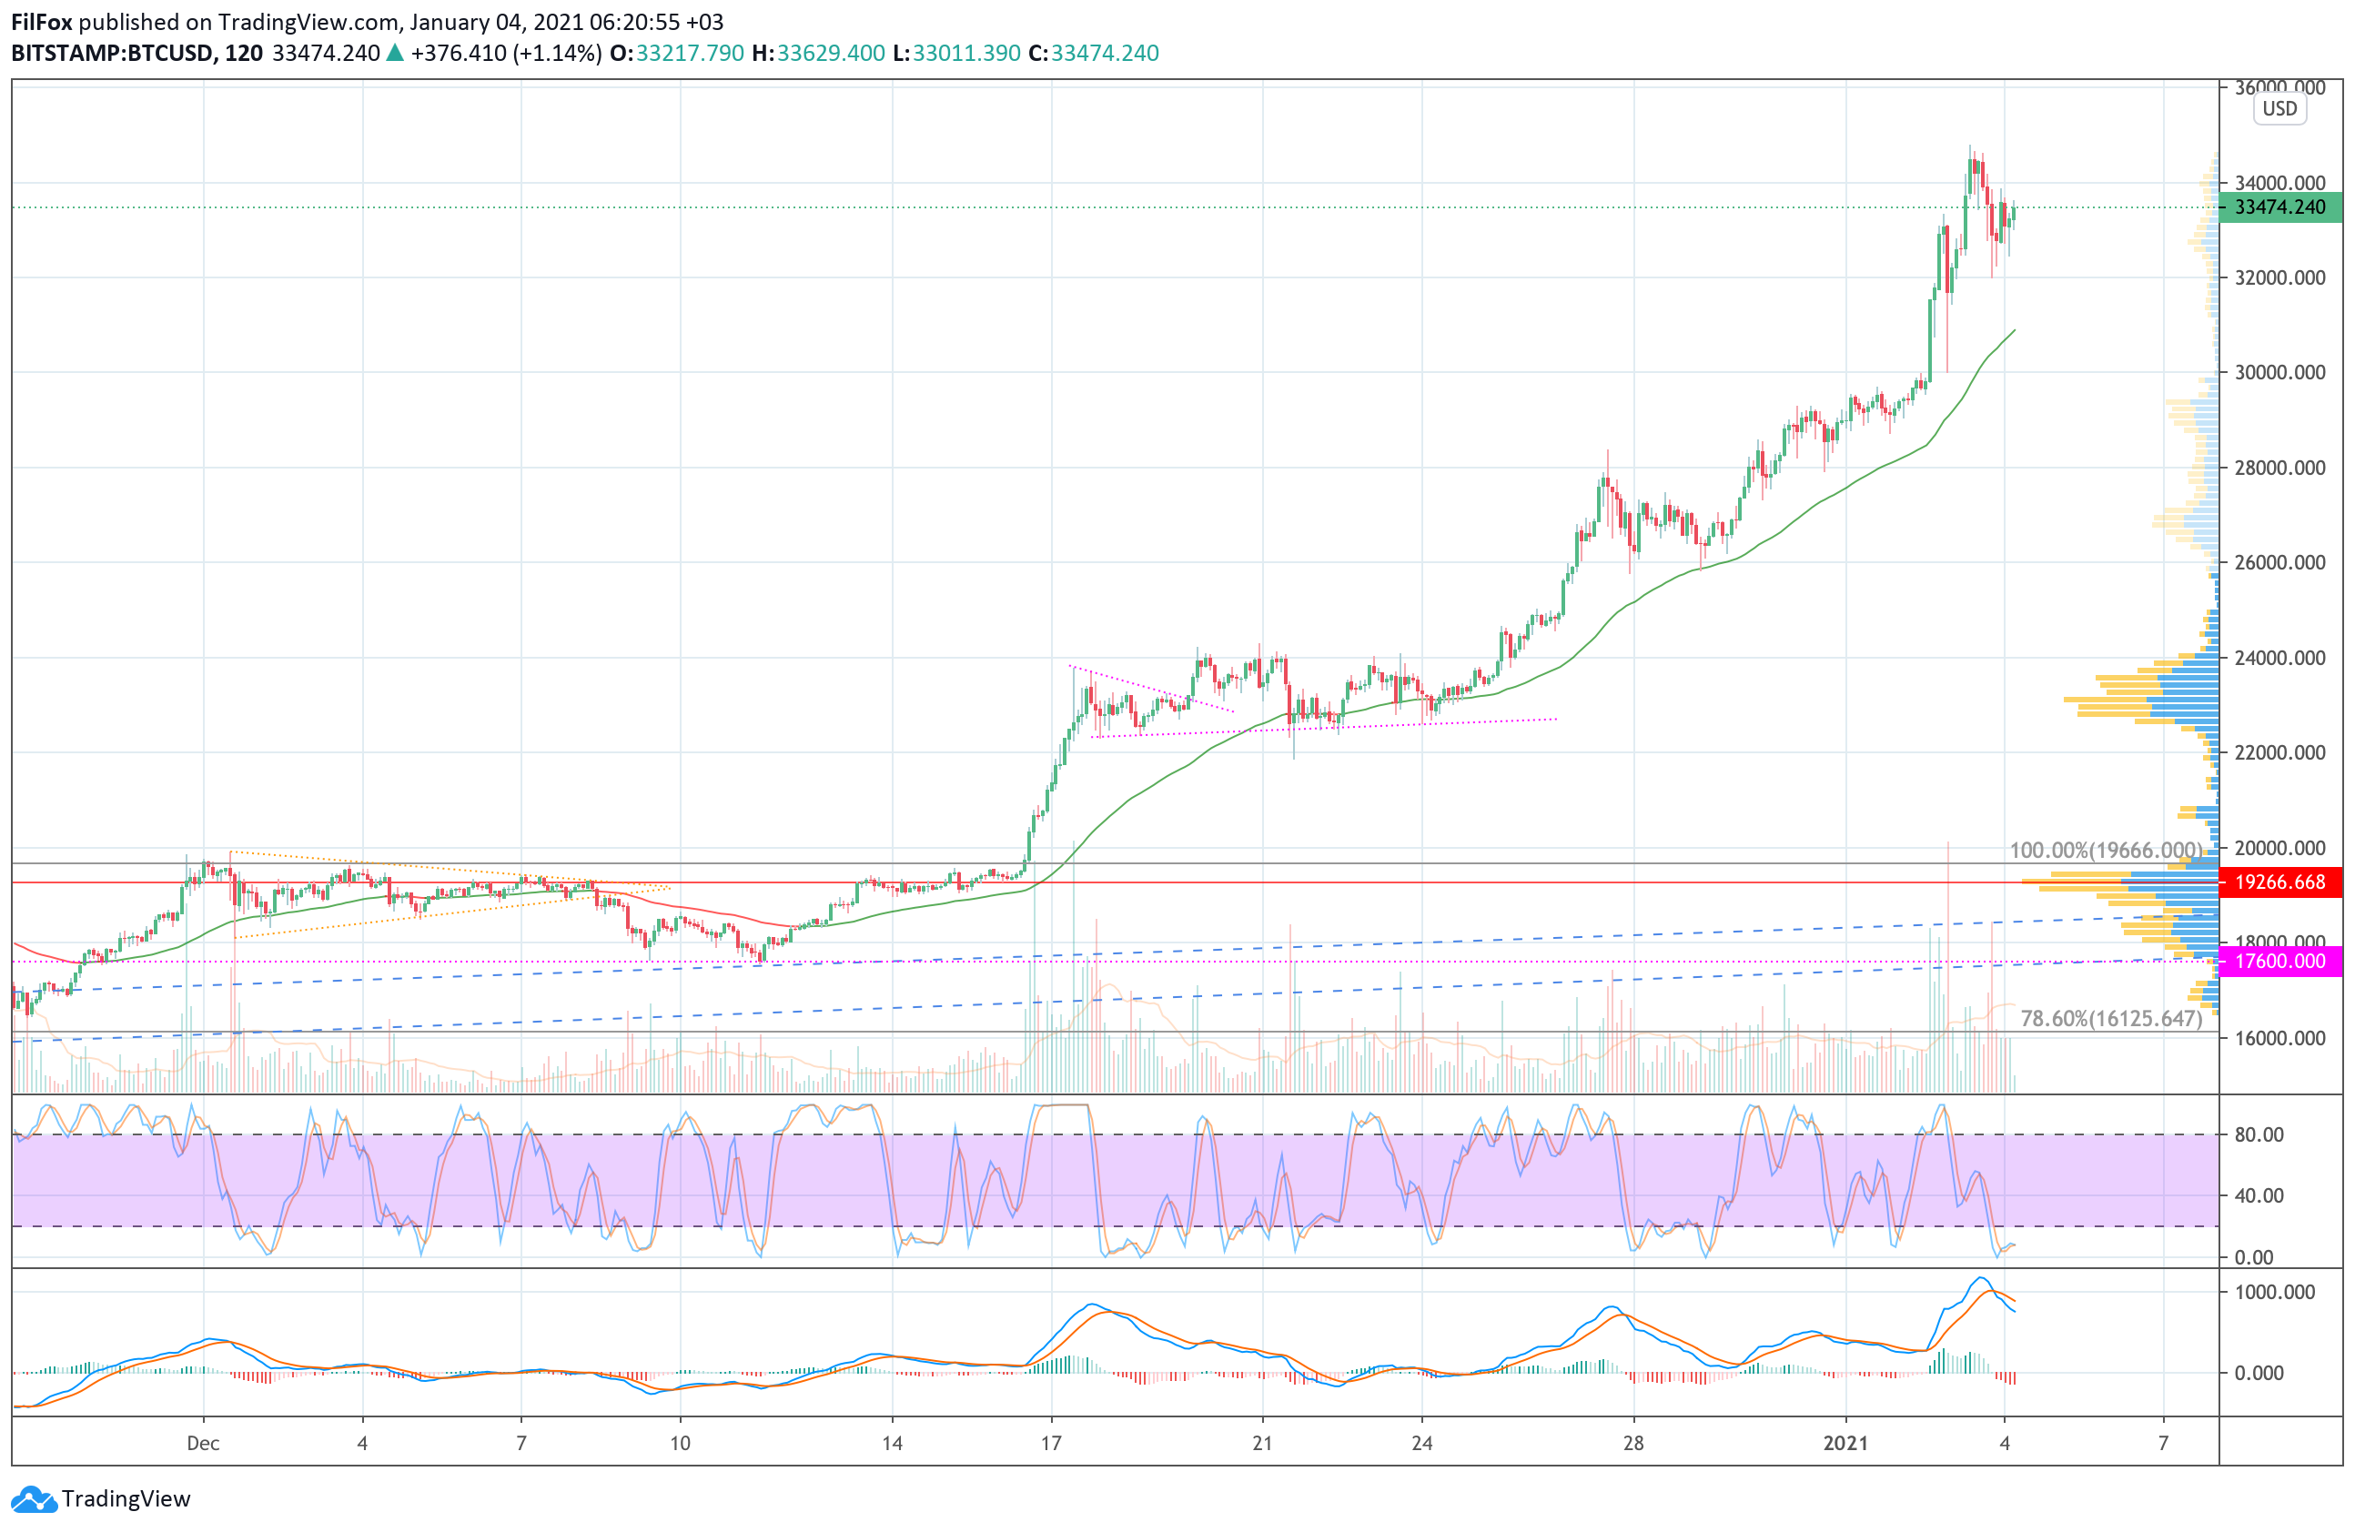The width and height of the screenshot is (2355, 1532).
Task: Click the TradingView cloud logo icon
Action: coord(34,1500)
